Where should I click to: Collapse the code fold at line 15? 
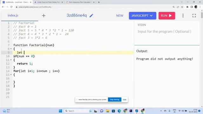tap(11, 75)
